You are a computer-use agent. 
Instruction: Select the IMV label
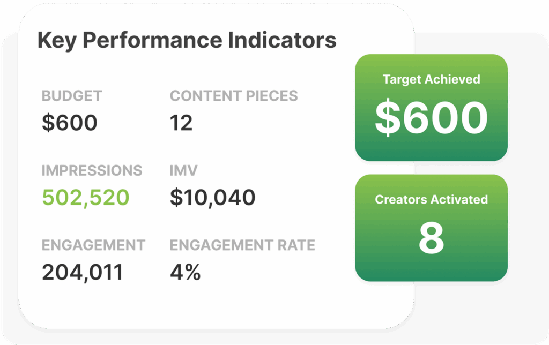pos(183,171)
